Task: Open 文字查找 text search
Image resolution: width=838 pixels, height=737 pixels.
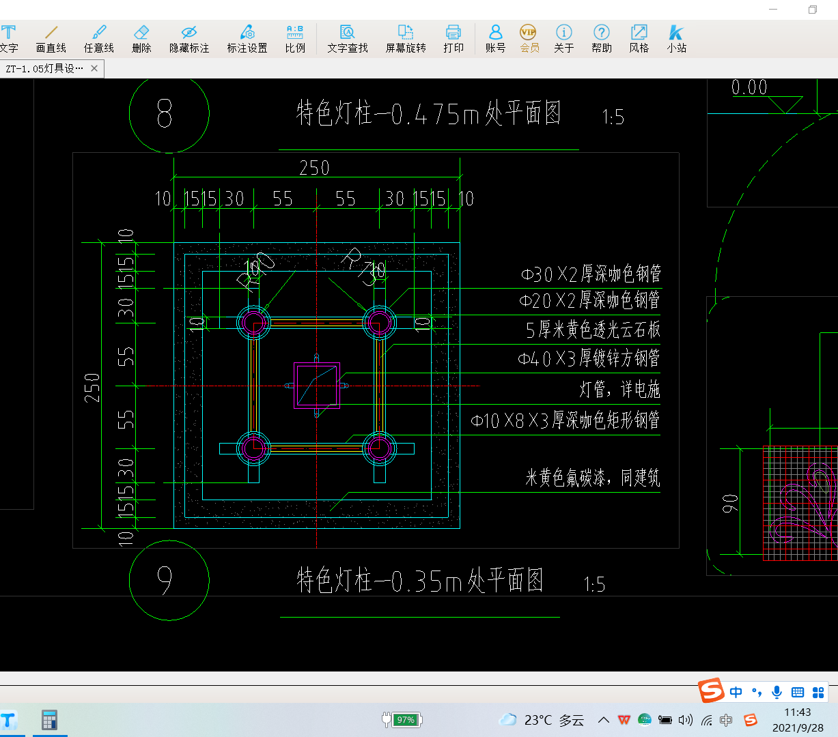Action: (x=348, y=39)
